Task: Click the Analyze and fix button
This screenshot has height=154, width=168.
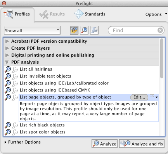Action: (142, 144)
